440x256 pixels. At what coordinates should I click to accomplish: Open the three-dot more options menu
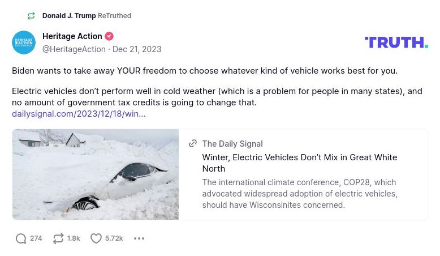(139, 238)
